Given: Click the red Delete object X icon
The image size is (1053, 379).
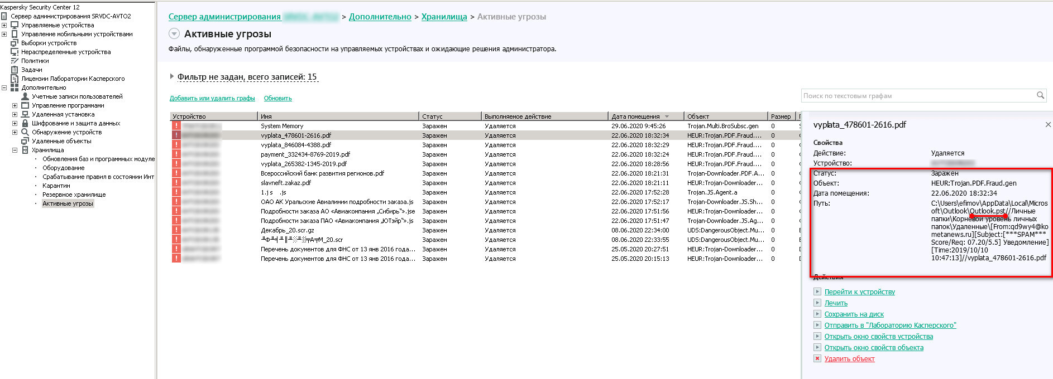Looking at the screenshot, I should (817, 358).
